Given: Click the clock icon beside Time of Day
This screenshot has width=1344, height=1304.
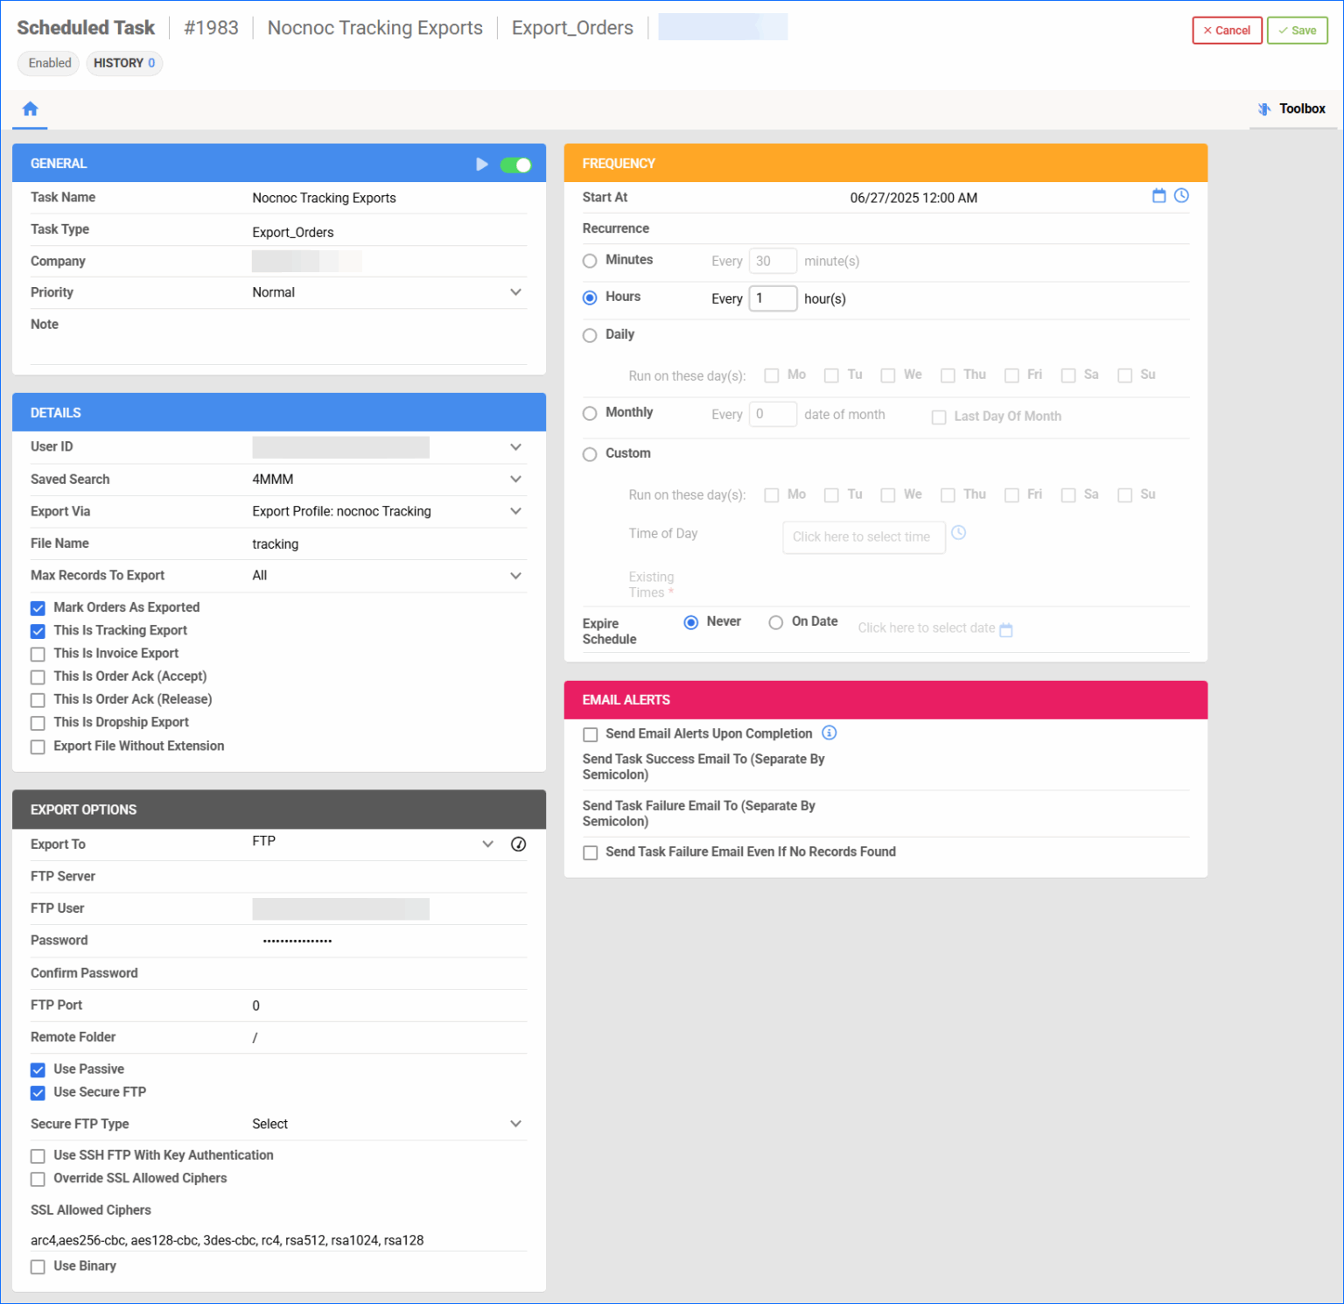Looking at the screenshot, I should tap(959, 532).
